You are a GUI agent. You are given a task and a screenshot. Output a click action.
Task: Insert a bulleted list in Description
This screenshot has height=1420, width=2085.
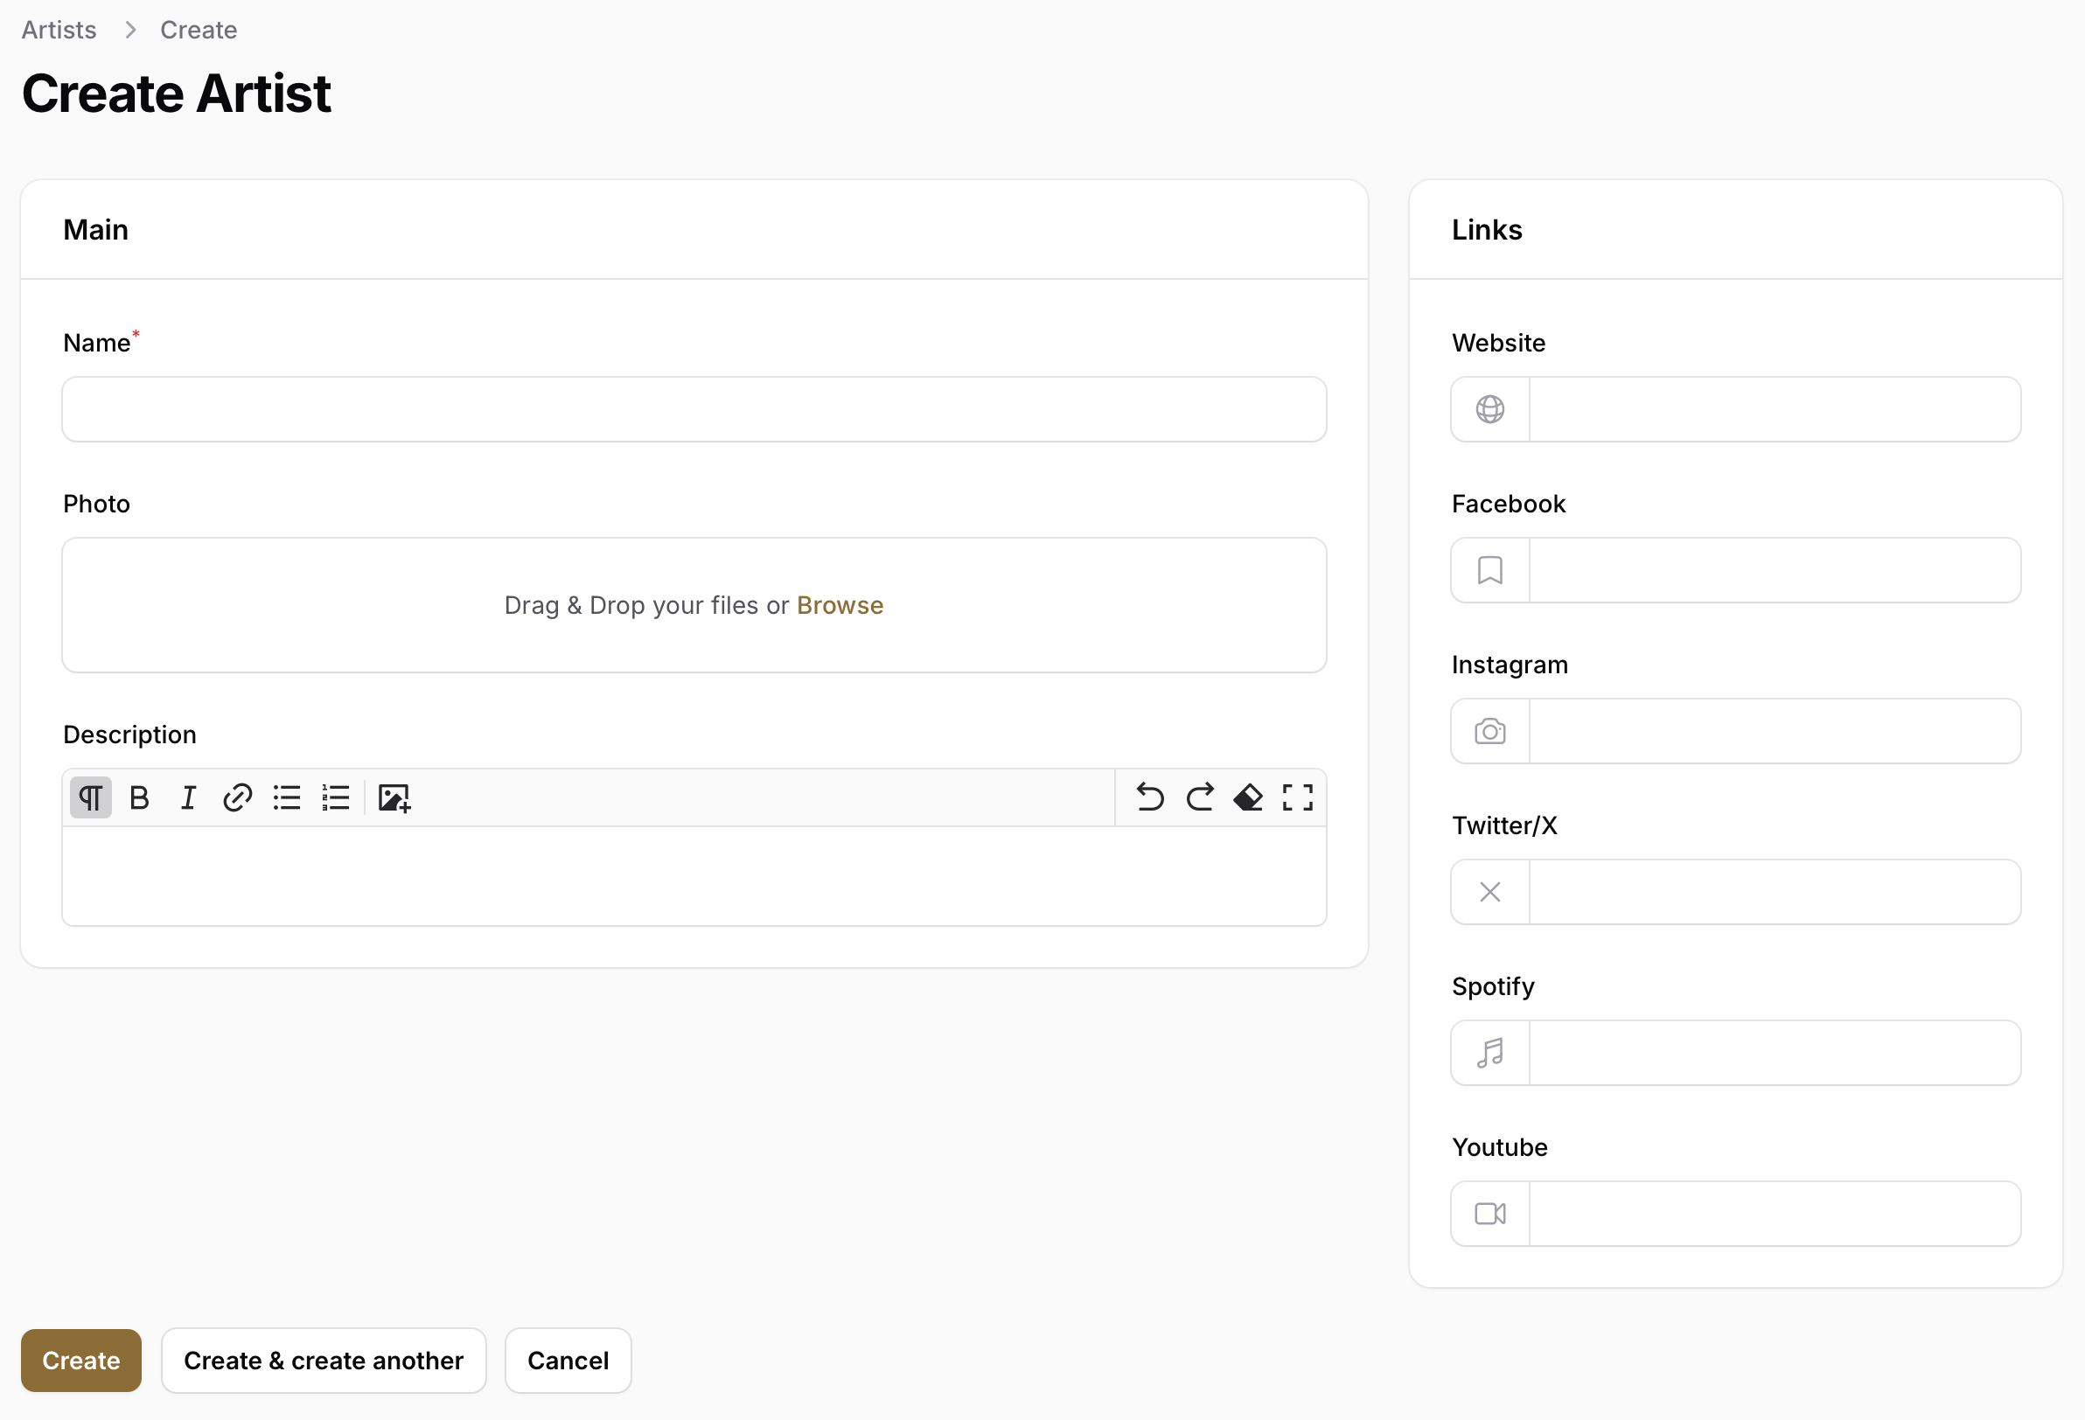pyautogui.click(x=287, y=797)
